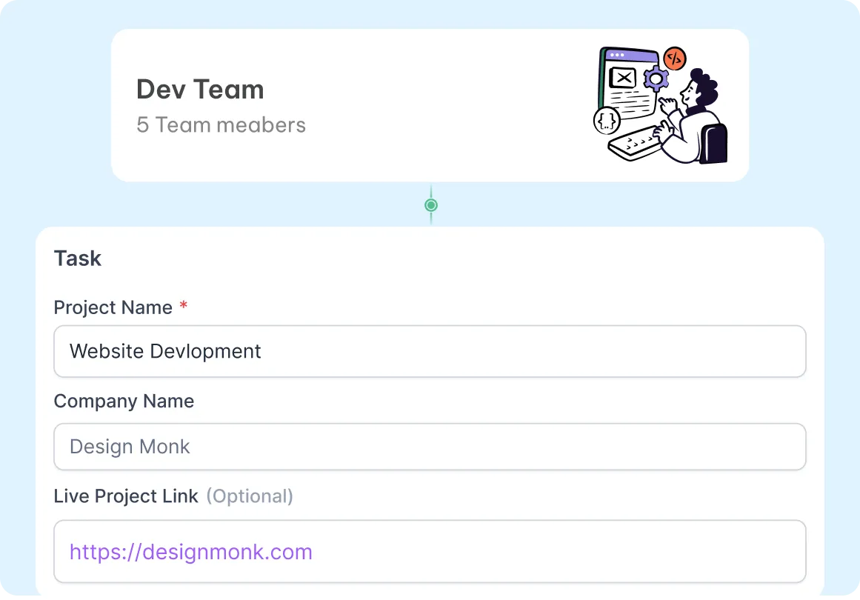Toggle the green connector node between cards
This screenshot has width=860, height=600.
tap(430, 205)
